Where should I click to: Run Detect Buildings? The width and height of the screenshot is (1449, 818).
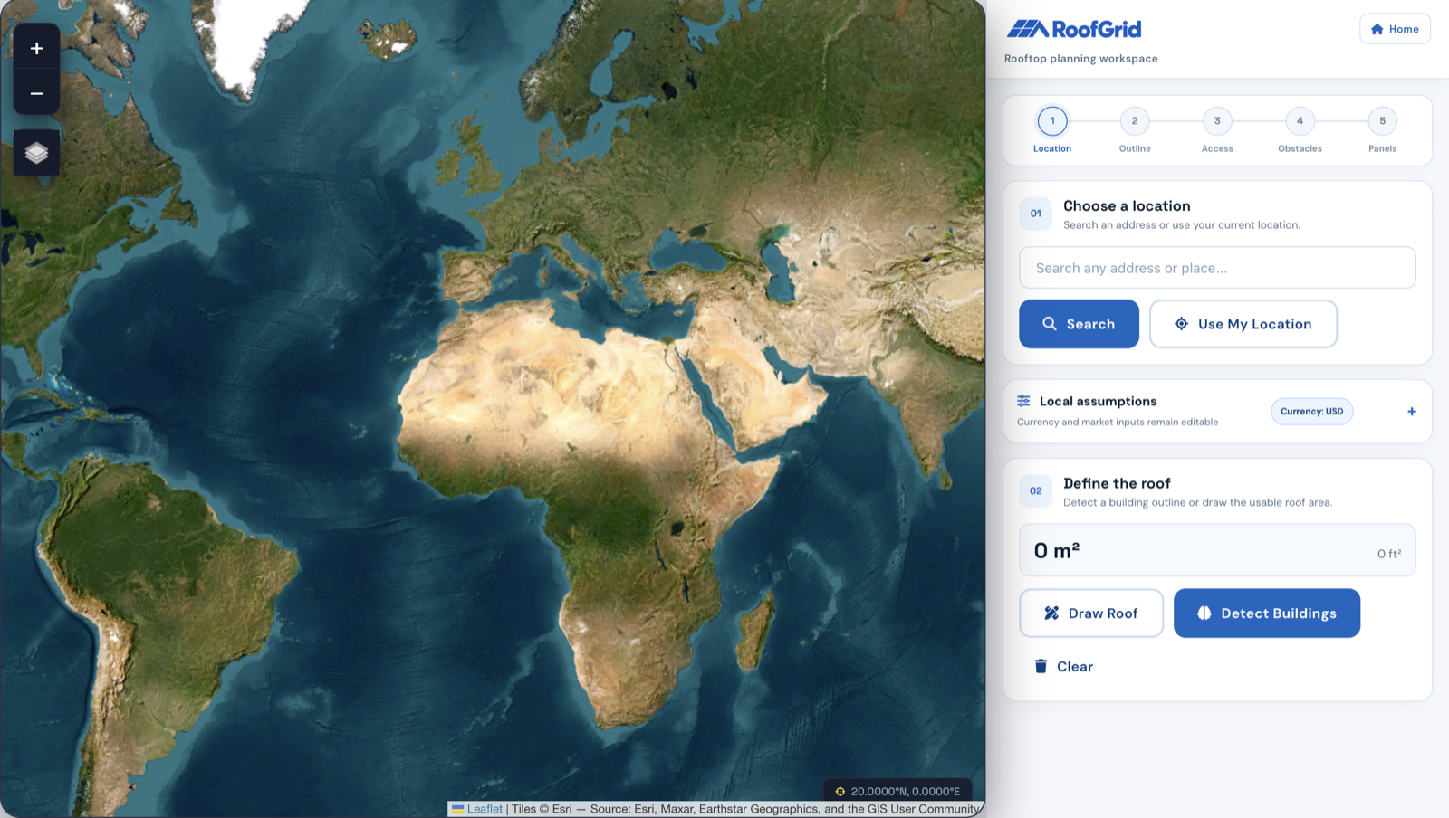[x=1267, y=613]
